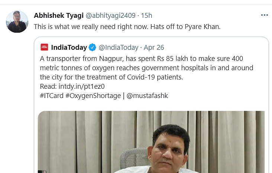Click the tweet text about Pyare Khan
The width and height of the screenshot is (272, 173).
[x=127, y=27]
